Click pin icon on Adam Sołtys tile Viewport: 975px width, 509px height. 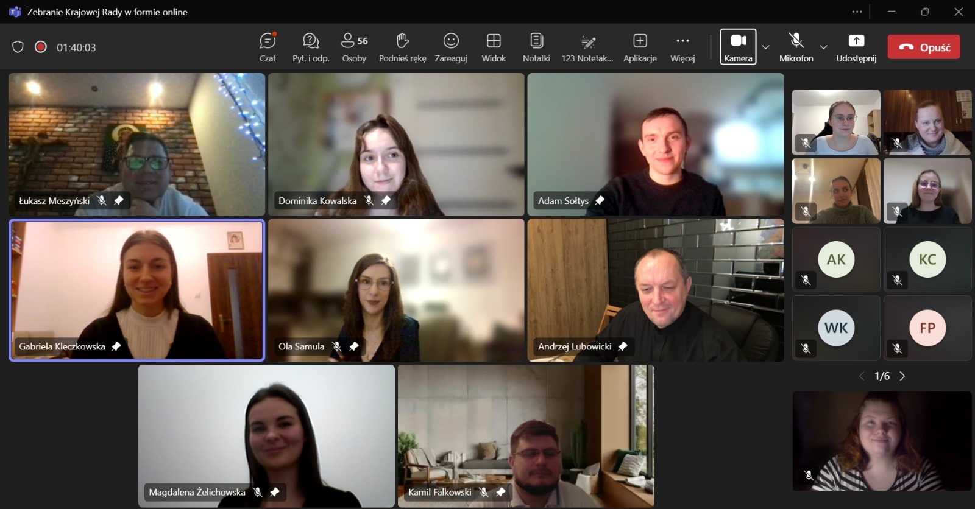(600, 200)
